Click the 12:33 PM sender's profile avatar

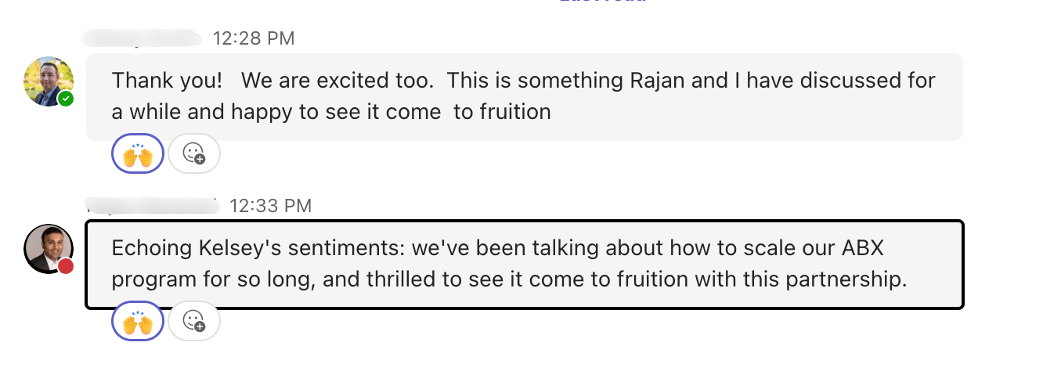coord(49,249)
